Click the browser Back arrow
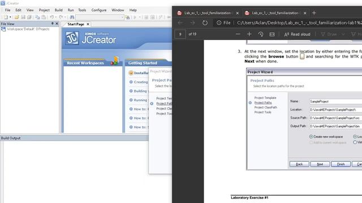362x203 pixels. 180,23
